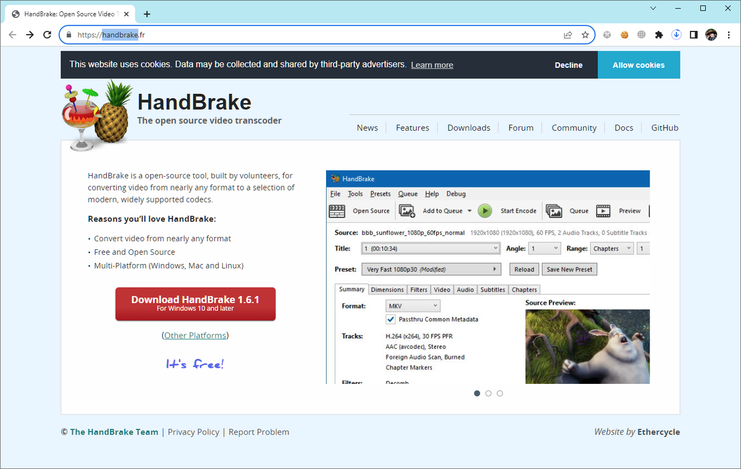Click Allow cookies
The height and width of the screenshot is (469, 741).
point(638,65)
